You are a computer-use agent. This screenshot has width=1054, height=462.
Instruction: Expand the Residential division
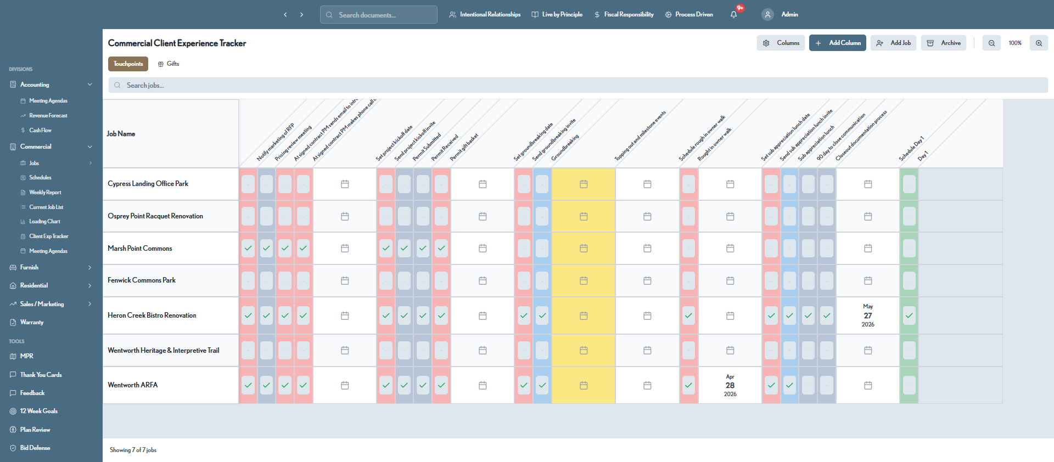pyautogui.click(x=90, y=286)
